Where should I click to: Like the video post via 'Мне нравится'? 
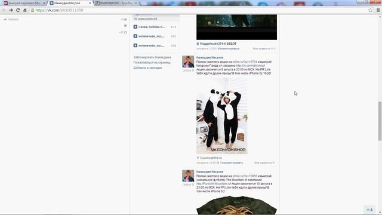pyautogui.click(x=264, y=48)
